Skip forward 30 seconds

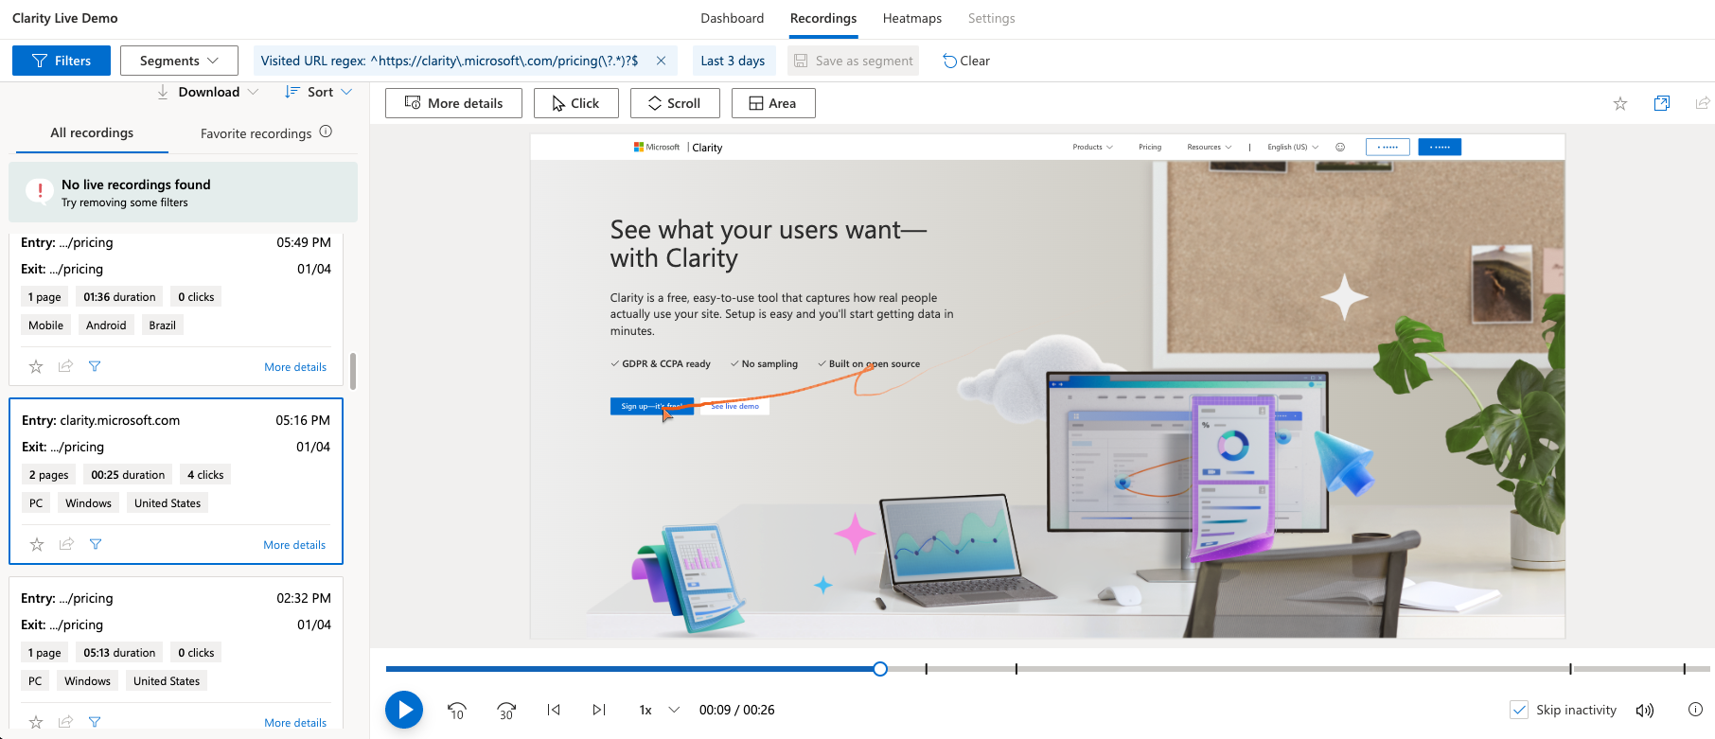coord(506,710)
